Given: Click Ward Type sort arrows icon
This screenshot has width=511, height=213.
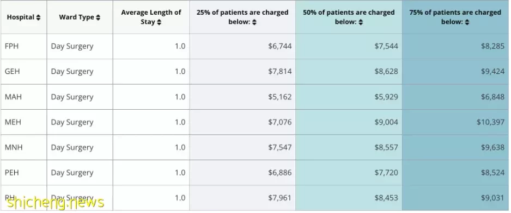Looking at the screenshot, I should (x=98, y=17).
